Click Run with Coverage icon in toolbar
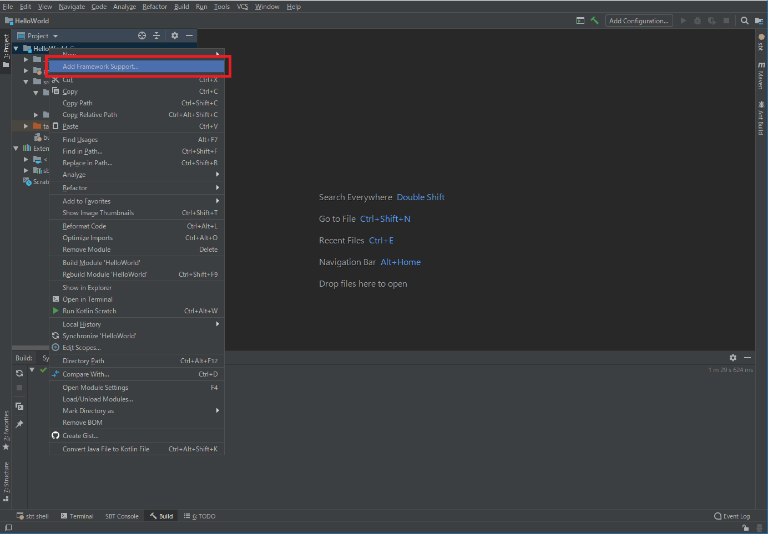768x534 pixels. [x=712, y=21]
